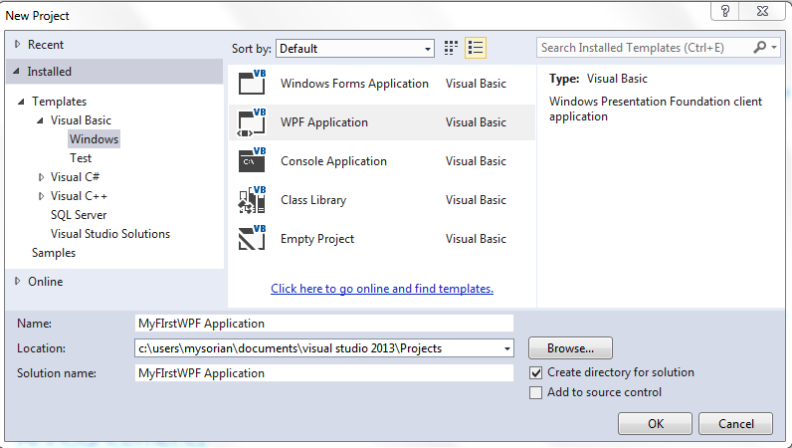
Task: Select the Visual C++ label
Action: coord(79,196)
